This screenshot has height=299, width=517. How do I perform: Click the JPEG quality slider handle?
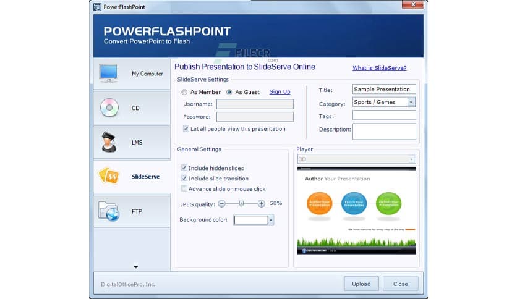coord(241,204)
